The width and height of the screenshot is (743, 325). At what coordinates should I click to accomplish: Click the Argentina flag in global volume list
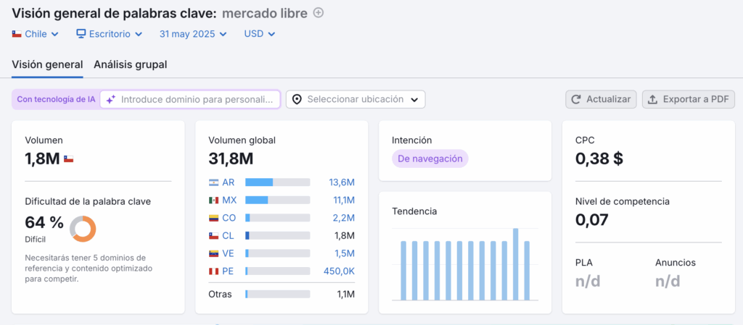click(x=214, y=182)
